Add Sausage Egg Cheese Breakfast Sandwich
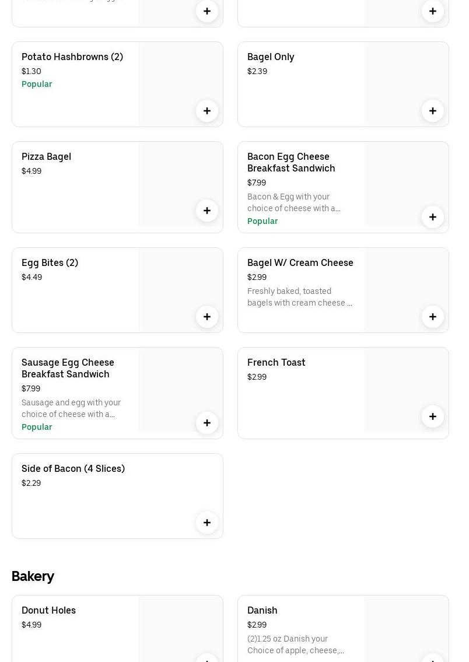This screenshot has width=469, height=662. pyautogui.click(x=207, y=423)
